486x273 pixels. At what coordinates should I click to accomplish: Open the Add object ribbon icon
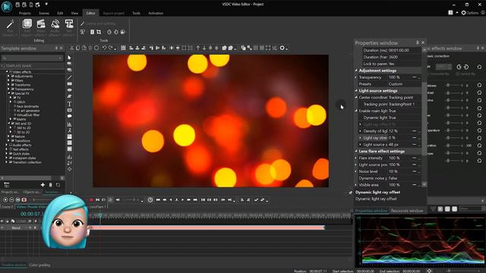tap(27, 24)
